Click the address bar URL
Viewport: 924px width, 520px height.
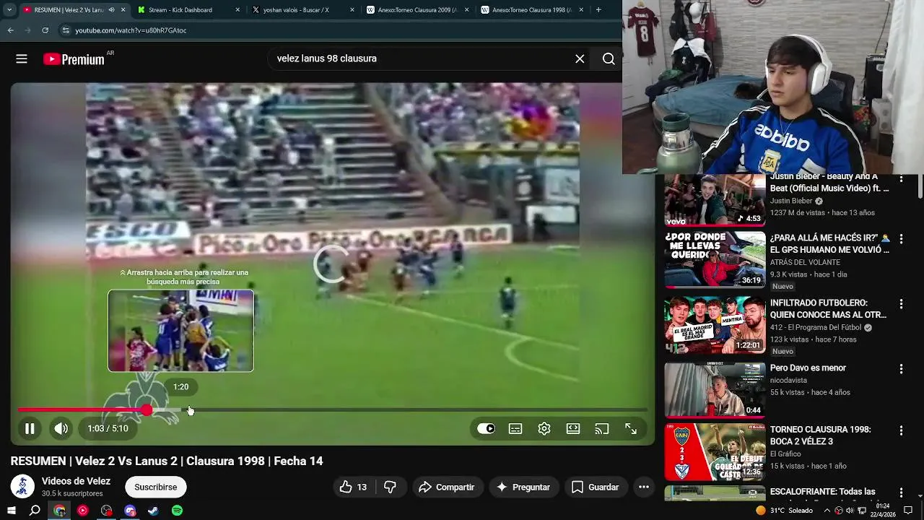tap(131, 30)
